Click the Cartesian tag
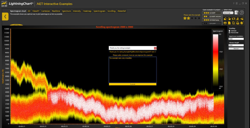The width and height of the screenshot is (250, 128). tap(46, 11)
